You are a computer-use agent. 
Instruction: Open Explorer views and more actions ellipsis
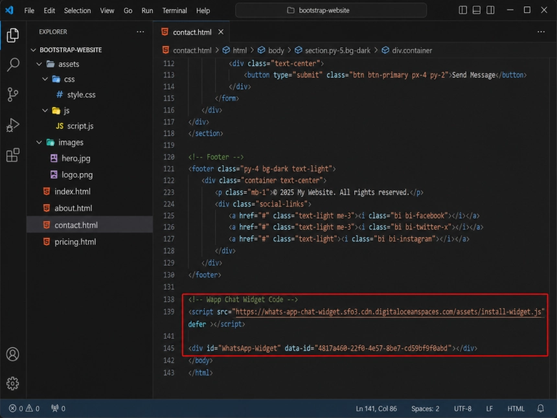141,32
